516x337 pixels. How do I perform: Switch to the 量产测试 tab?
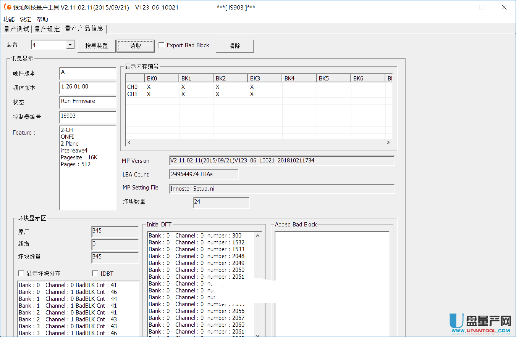pyautogui.click(x=16, y=29)
